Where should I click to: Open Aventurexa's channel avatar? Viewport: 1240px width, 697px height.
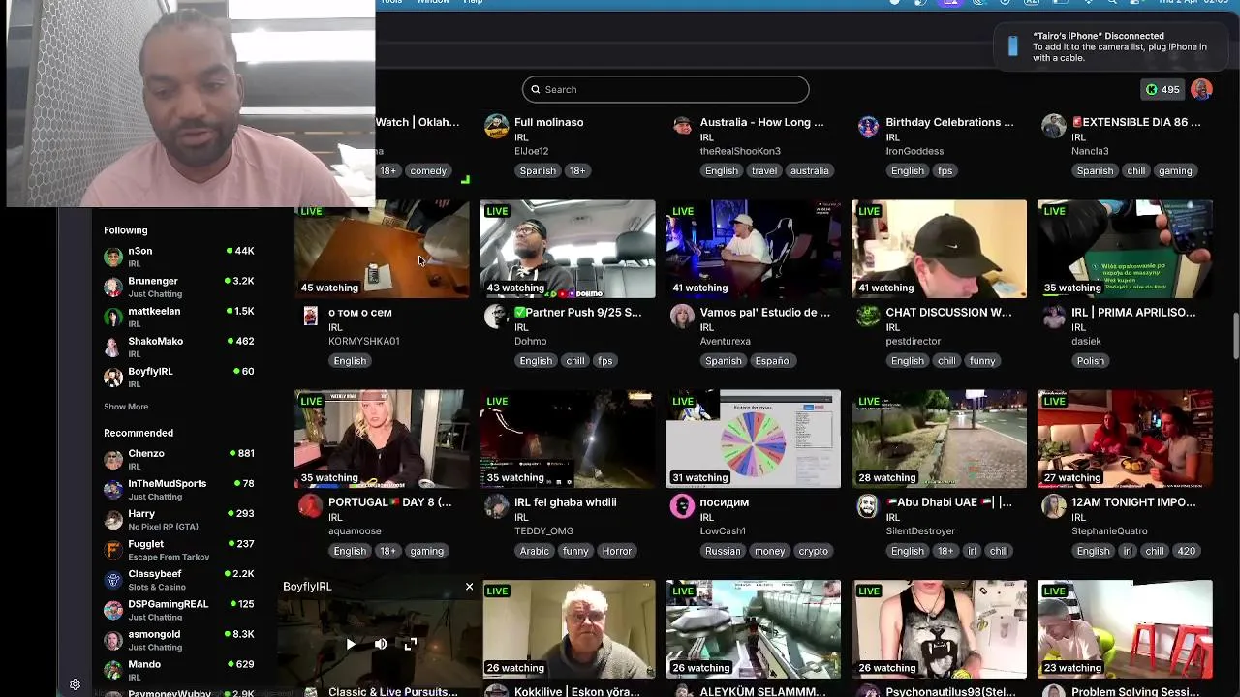[x=682, y=317]
